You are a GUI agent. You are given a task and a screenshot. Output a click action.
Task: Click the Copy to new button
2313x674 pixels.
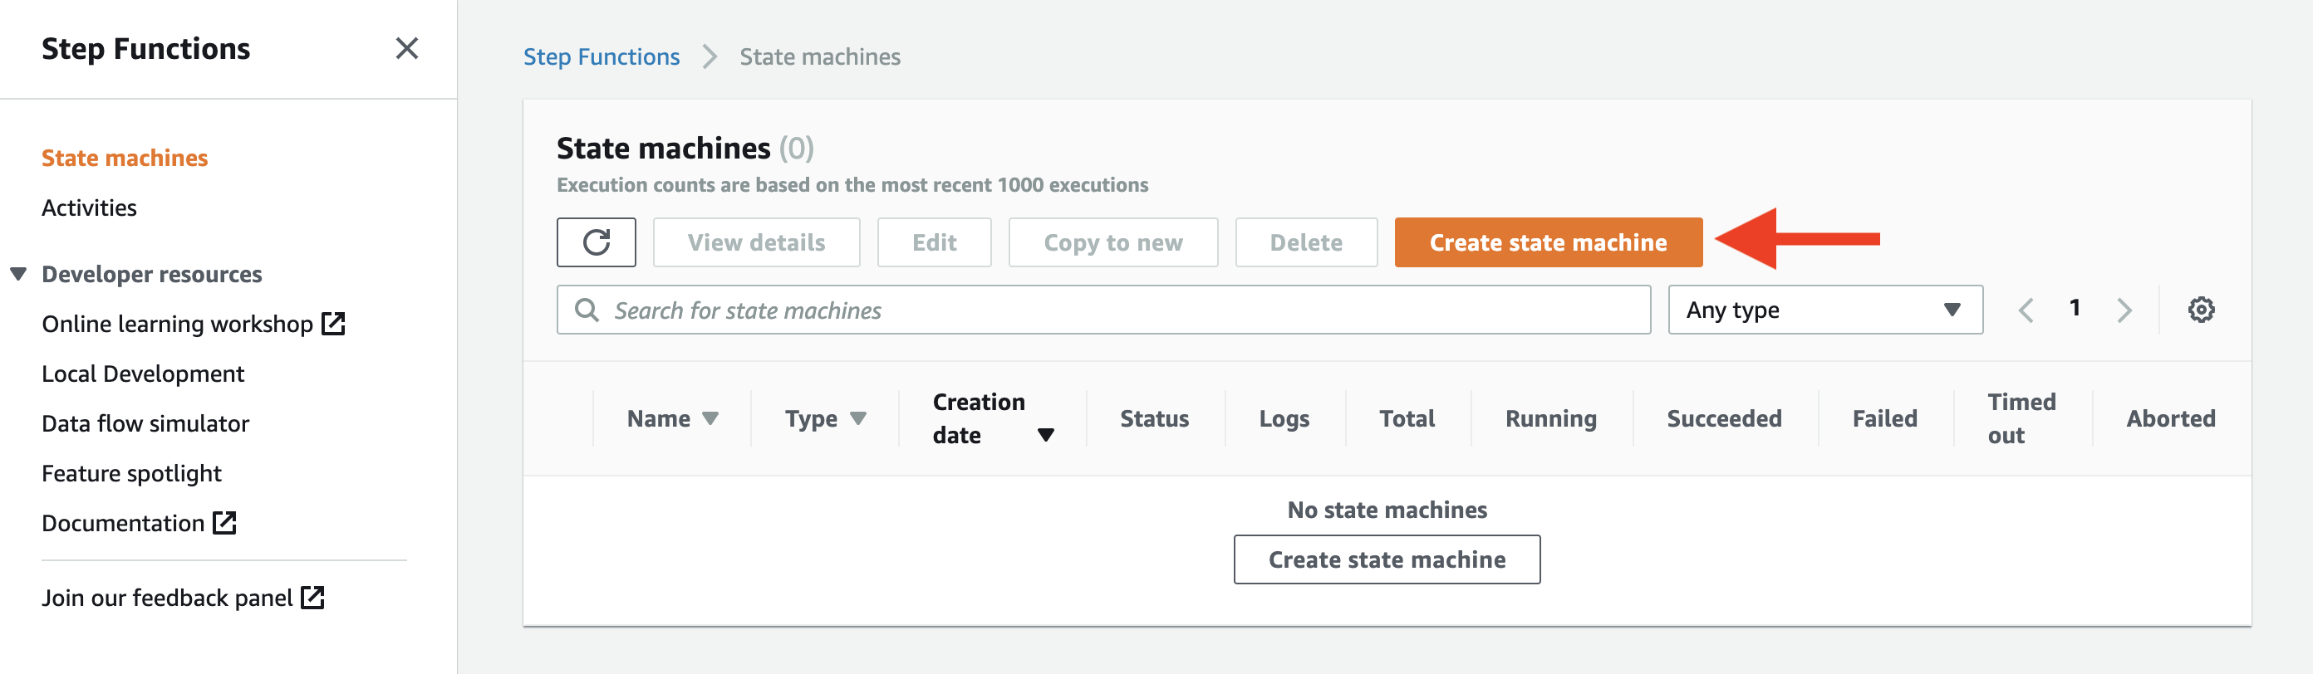point(1112,242)
